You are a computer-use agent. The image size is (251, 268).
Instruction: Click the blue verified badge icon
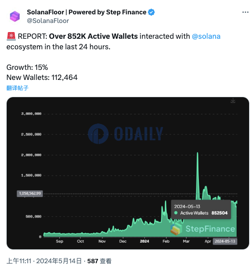click(x=151, y=12)
